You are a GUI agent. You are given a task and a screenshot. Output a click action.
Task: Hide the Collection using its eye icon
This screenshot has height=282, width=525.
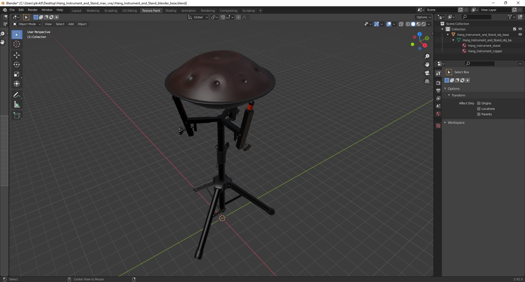(x=520, y=29)
